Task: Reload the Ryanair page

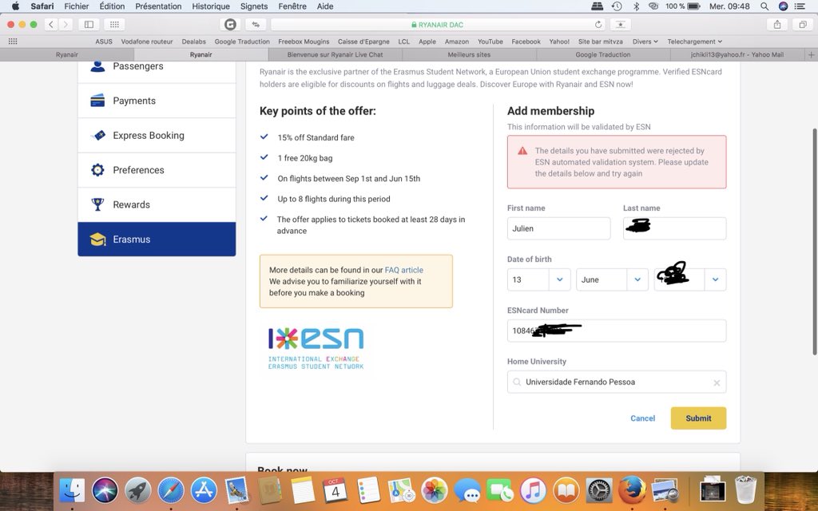Action: 598,25
